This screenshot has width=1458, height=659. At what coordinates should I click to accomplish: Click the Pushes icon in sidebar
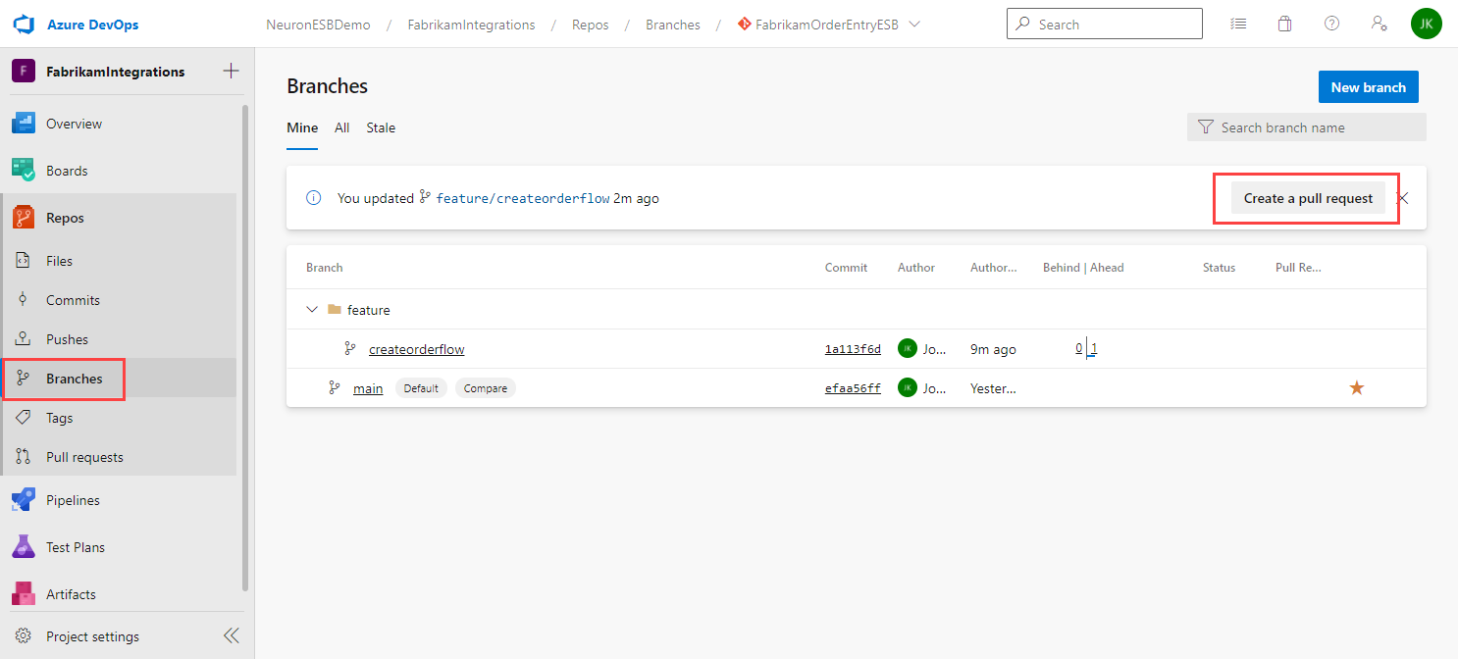(x=24, y=339)
